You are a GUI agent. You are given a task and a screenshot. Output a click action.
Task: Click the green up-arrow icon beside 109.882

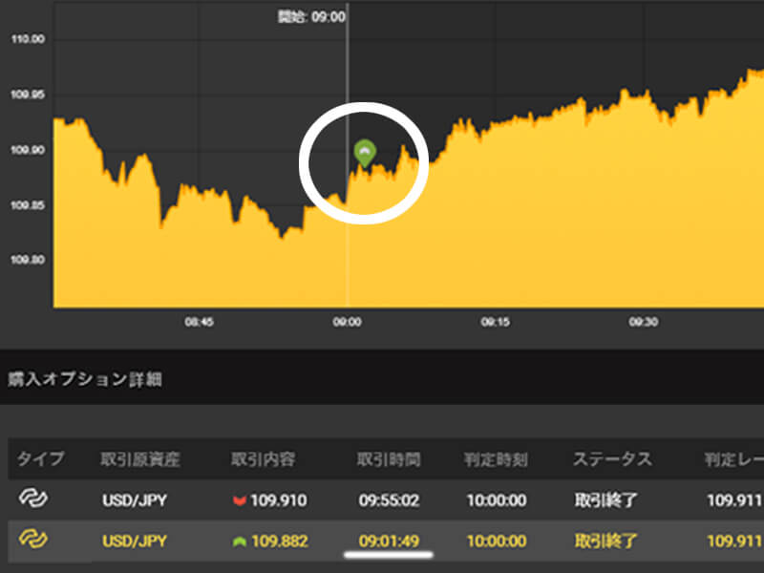coord(240,541)
